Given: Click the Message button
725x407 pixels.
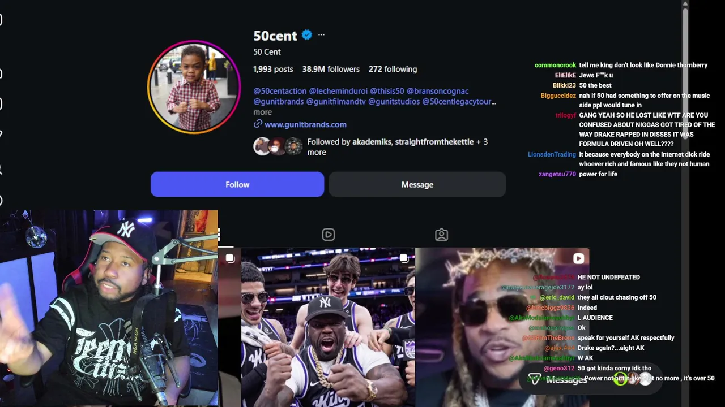Looking at the screenshot, I should point(417,184).
